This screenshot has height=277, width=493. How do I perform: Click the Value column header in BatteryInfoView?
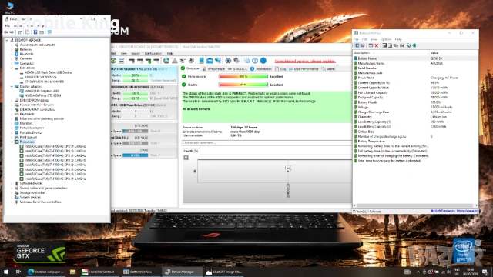click(x=453, y=53)
